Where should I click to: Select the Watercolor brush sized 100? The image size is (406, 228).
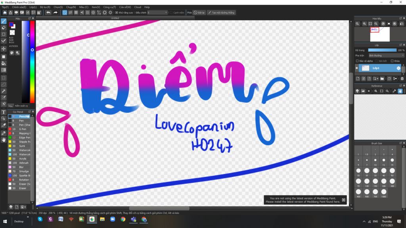coord(19,154)
